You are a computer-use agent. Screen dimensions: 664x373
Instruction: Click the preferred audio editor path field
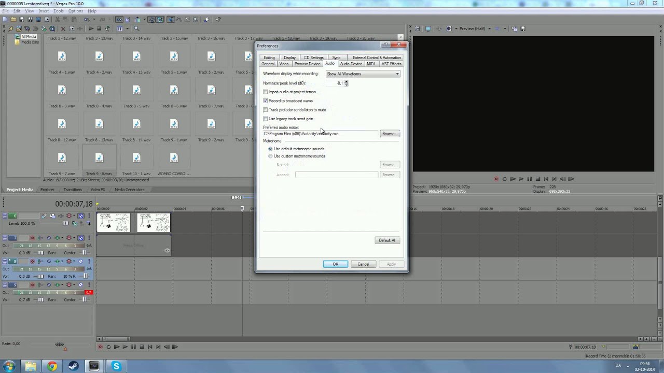pos(321,134)
